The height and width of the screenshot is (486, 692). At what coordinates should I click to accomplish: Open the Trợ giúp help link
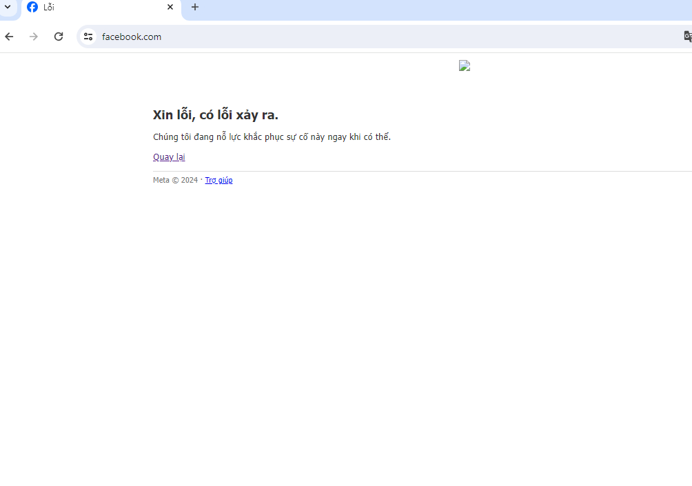coord(218,180)
